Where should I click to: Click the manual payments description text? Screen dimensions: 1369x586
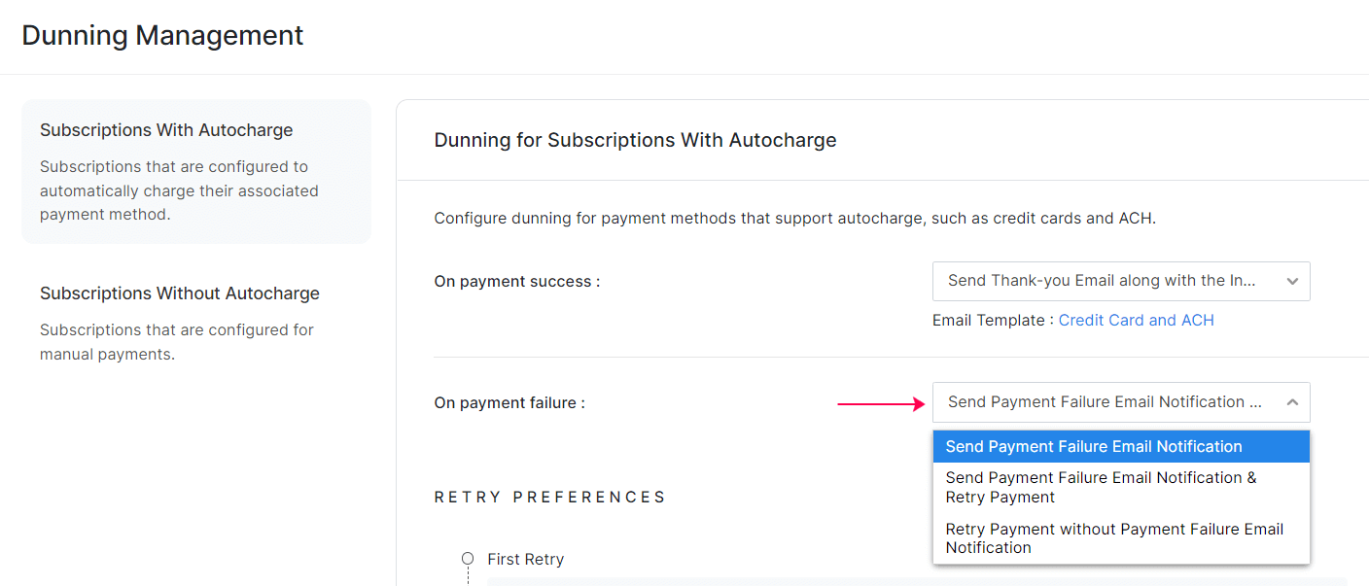[x=176, y=342]
